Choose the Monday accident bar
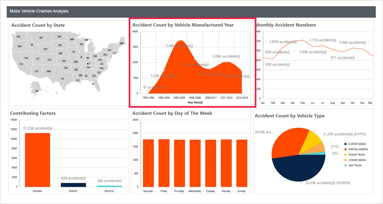Screen dimensions: 383x204 pos(226,163)
